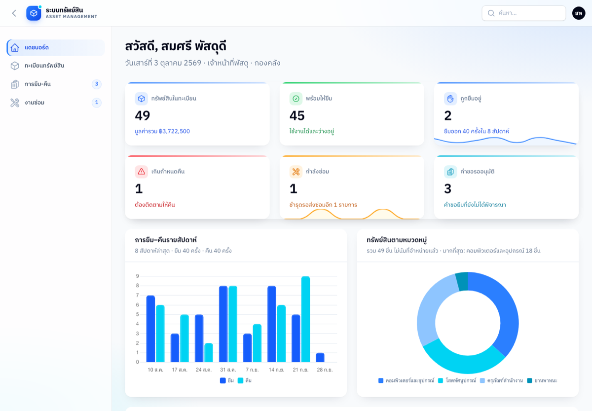Screen dimensions: 592x411
Task: Click the badge 1 next to งานซ่อม
Action: [97, 103]
